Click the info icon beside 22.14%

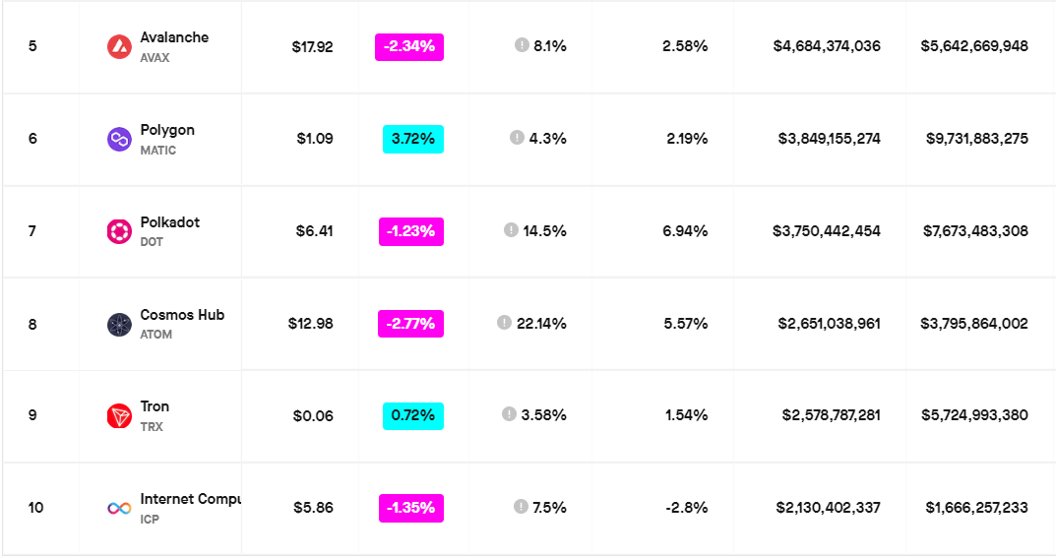505,322
